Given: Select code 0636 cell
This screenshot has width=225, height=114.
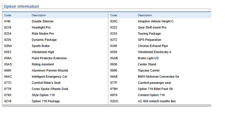Looking at the screenshot, I should [x=114, y=64].
